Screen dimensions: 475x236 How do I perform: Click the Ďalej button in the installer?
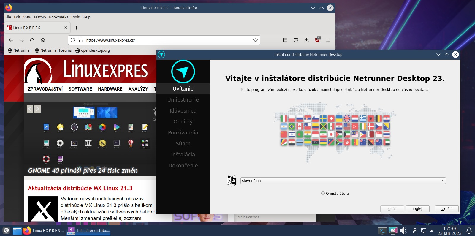[x=417, y=209]
